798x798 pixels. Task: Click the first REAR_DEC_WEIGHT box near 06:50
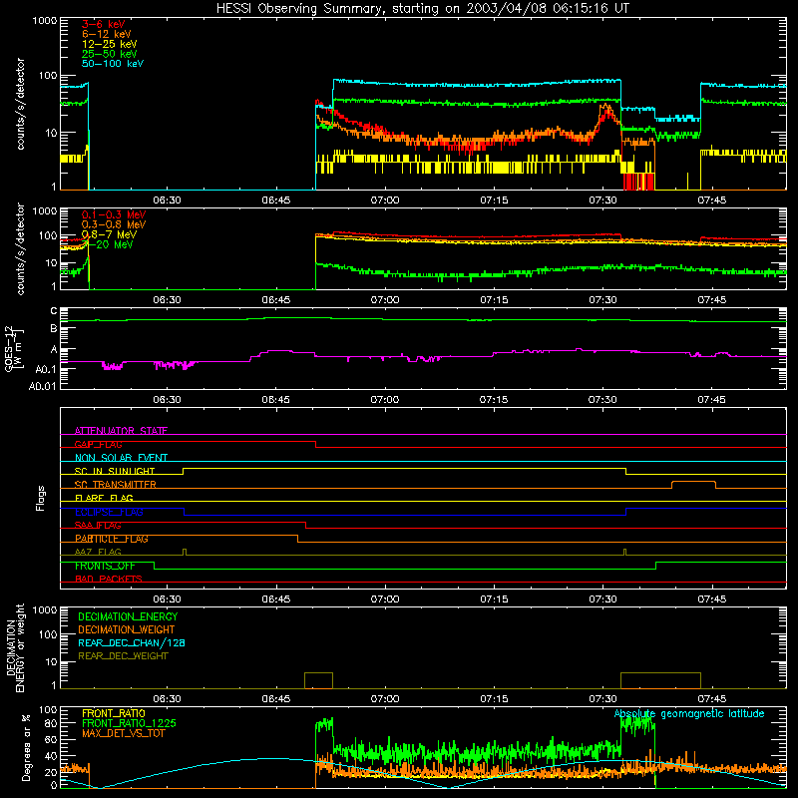coord(318,680)
